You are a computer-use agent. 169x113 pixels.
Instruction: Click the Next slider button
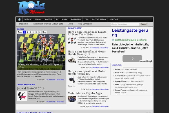tap(45, 32)
